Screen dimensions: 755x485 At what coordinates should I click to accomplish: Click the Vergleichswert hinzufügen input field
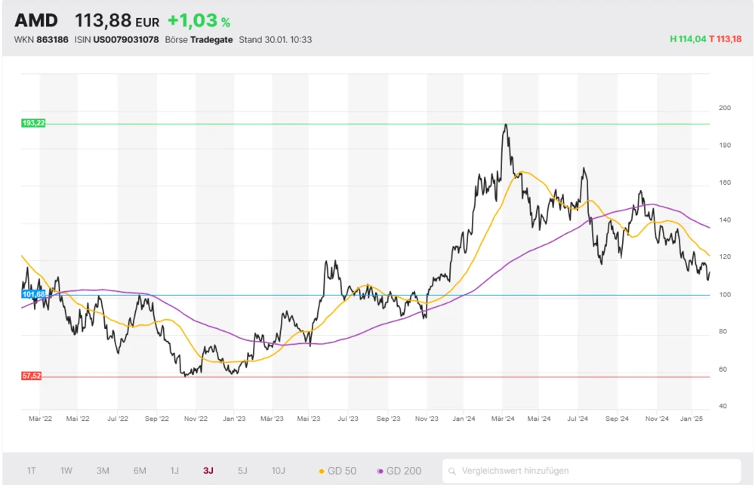(596, 471)
